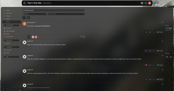Click system gear avatar in post summary row

(x=33, y=37)
